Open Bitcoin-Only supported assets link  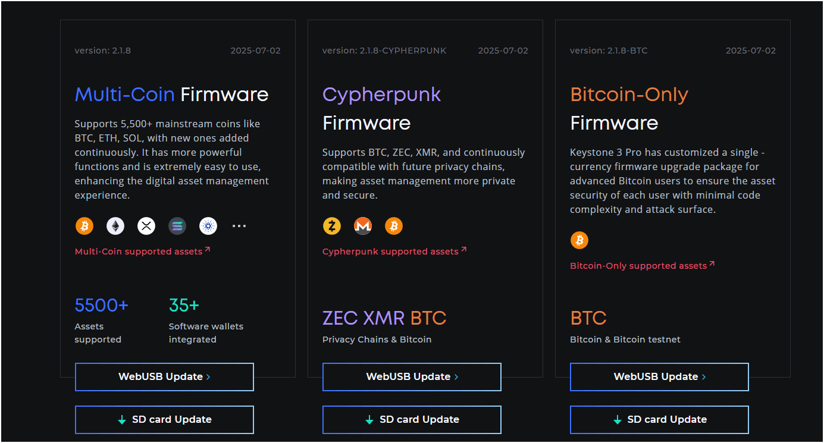[x=643, y=266]
